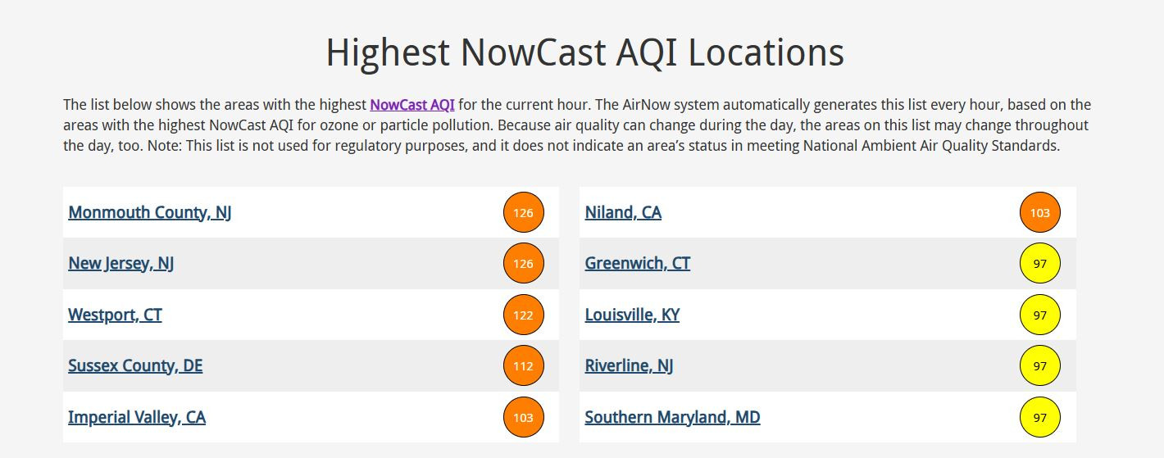Go to Westport, CT air quality

pyautogui.click(x=115, y=315)
